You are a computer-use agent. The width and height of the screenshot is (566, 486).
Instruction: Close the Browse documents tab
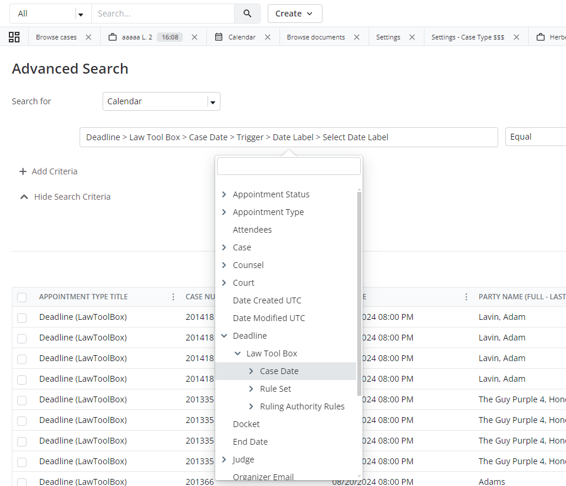[x=357, y=37]
